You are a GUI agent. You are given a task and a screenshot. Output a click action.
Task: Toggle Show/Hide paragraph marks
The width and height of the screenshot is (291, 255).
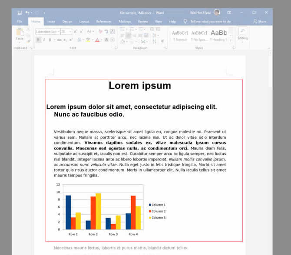tap(162, 41)
